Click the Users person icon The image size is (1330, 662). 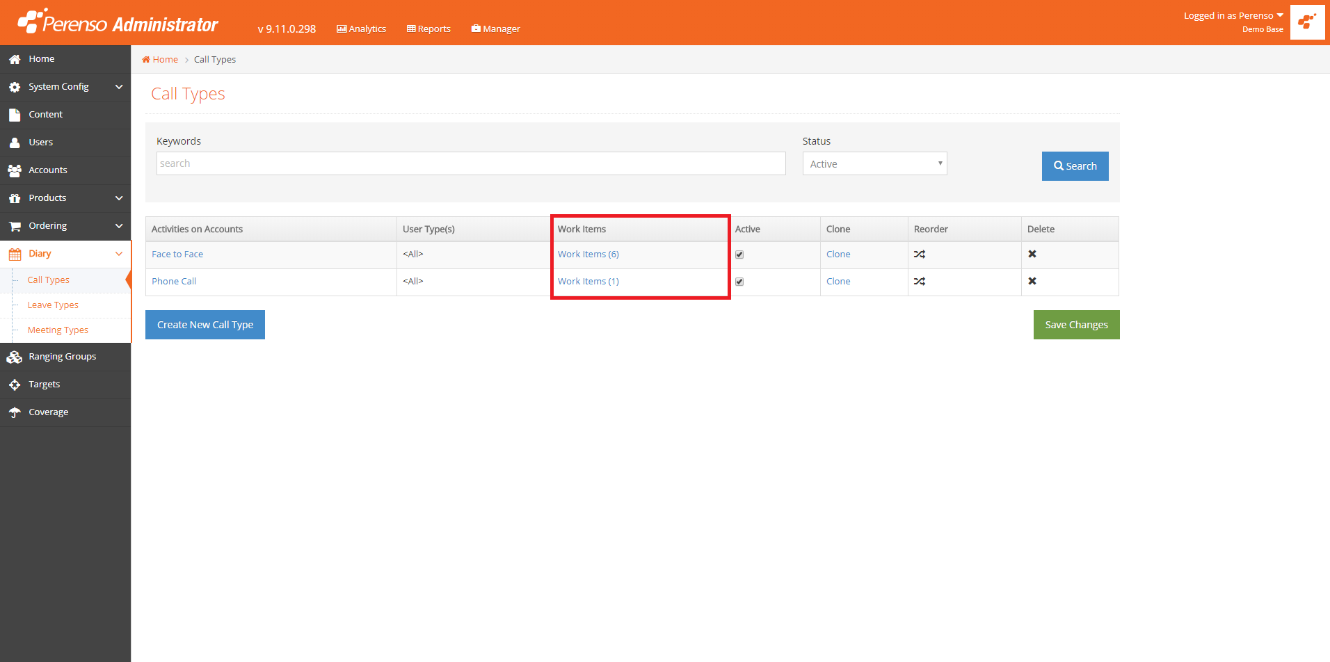point(15,143)
